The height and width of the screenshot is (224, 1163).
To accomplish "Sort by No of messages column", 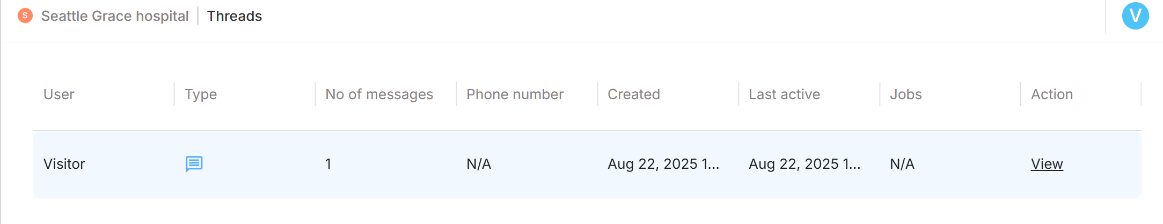I will point(379,94).
